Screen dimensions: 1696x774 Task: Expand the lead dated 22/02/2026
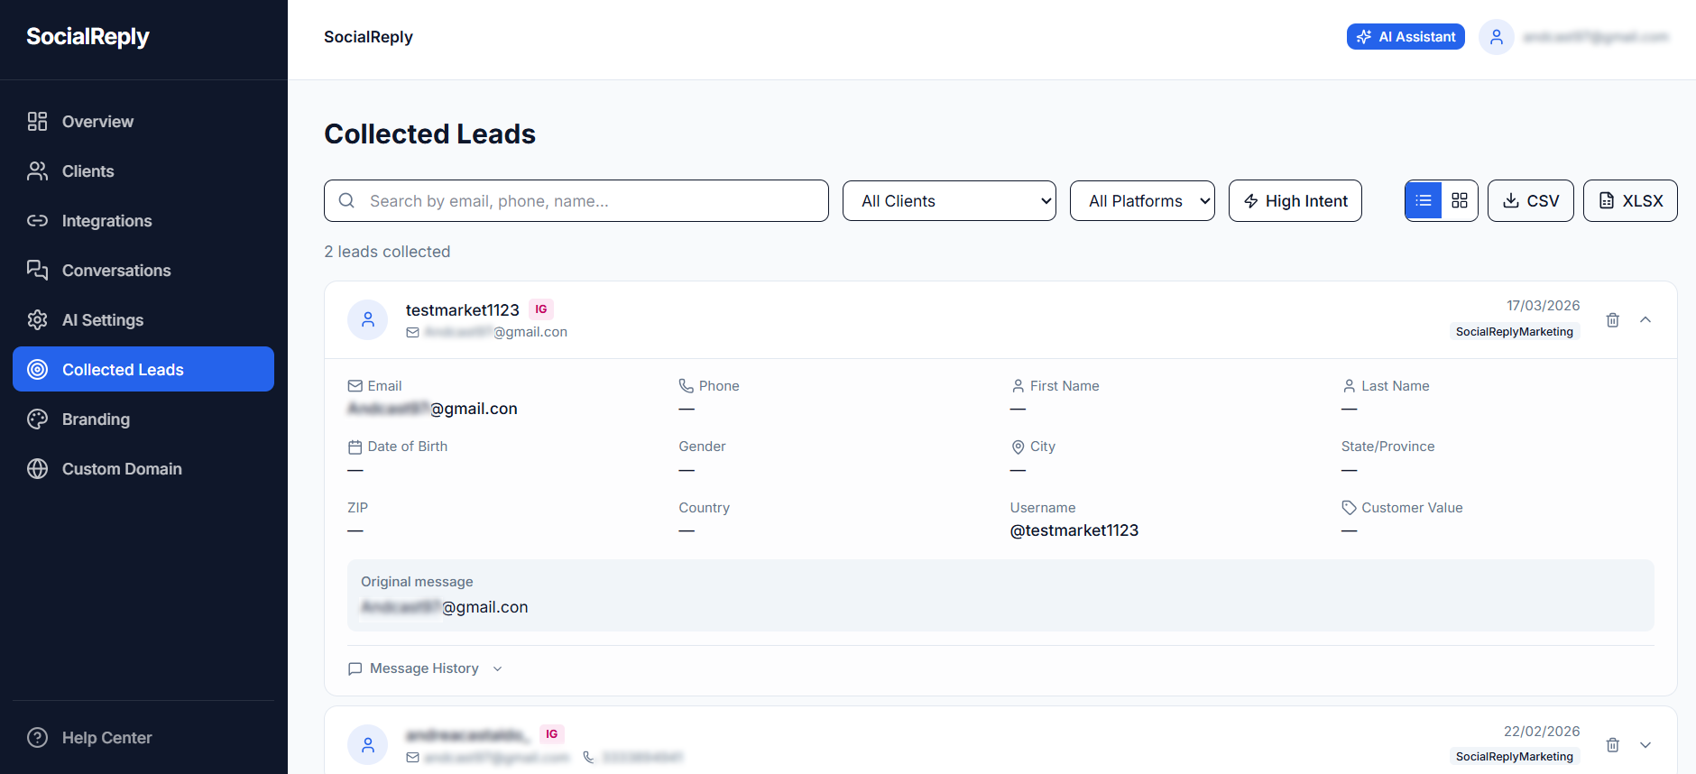coord(1645,745)
